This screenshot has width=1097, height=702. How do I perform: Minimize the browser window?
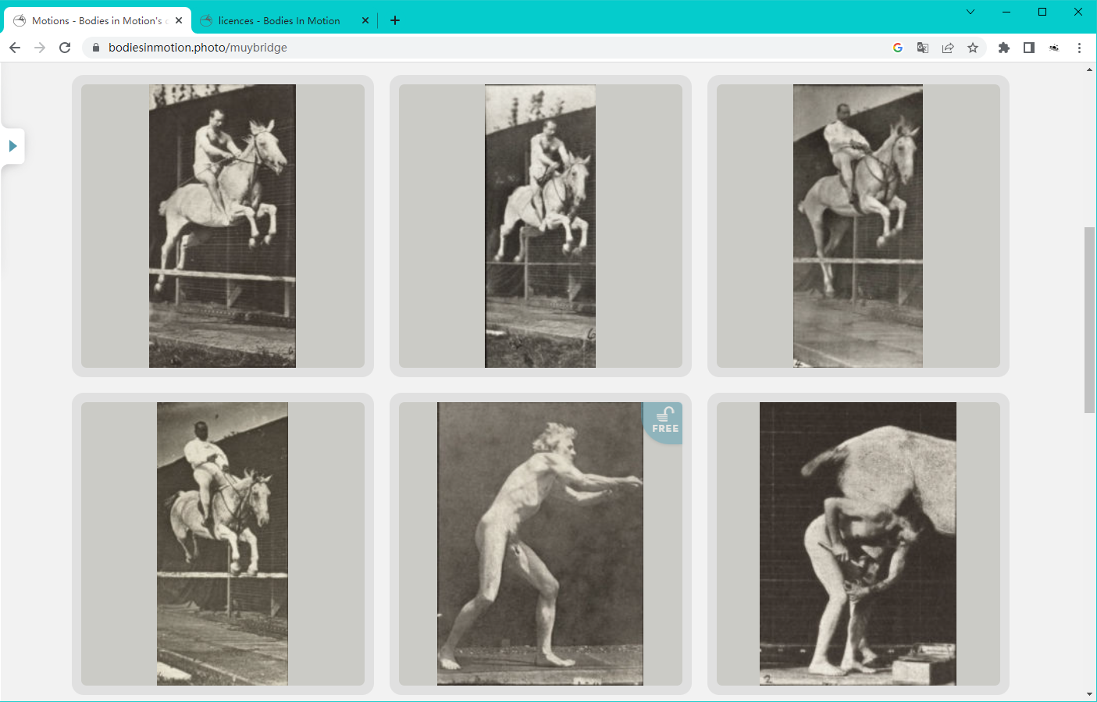tap(1006, 12)
